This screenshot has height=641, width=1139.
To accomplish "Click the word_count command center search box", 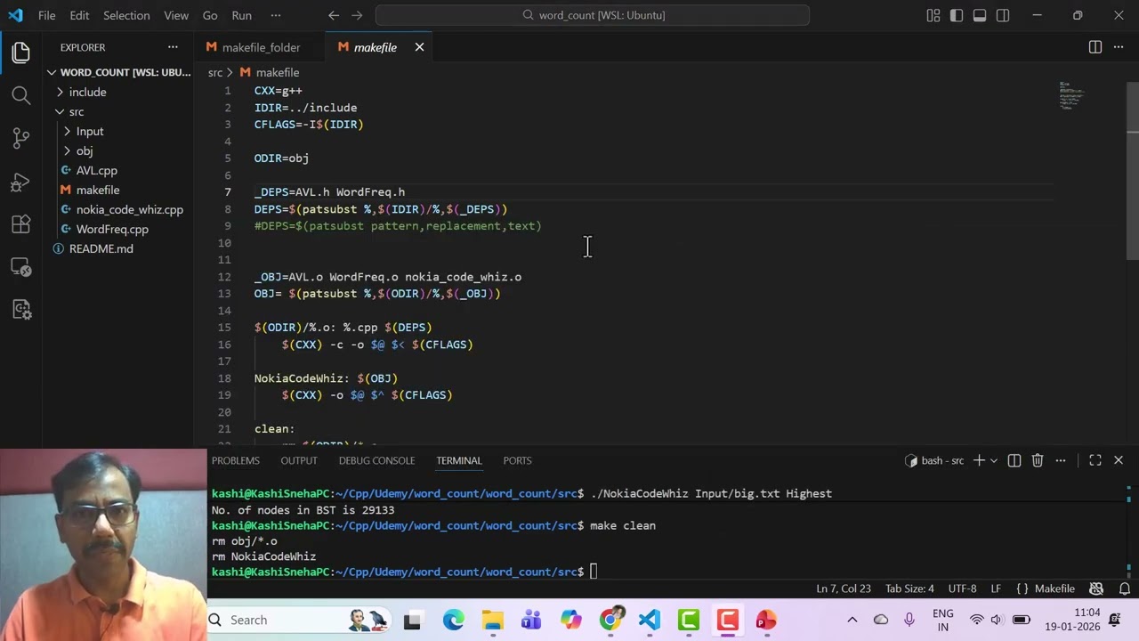I will pos(593,15).
